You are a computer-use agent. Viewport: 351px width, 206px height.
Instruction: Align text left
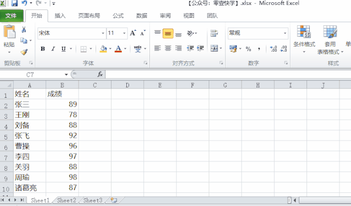pyautogui.click(x=158, y=48)
